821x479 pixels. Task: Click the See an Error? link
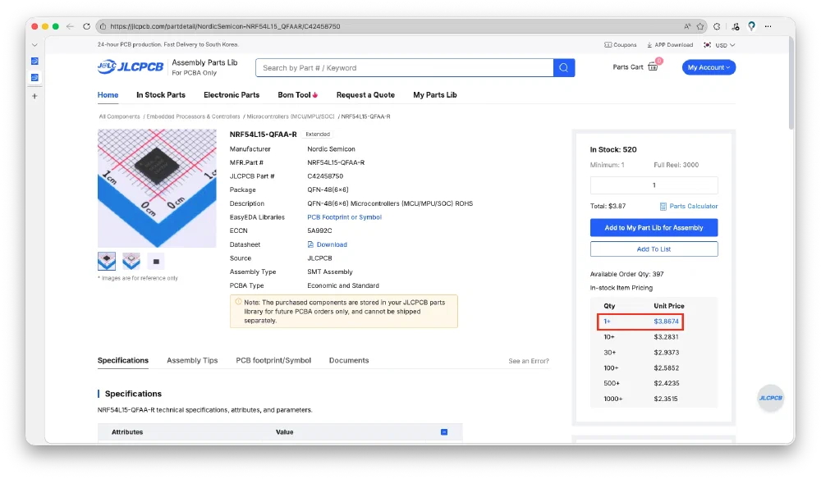click(x=529, y=361)
